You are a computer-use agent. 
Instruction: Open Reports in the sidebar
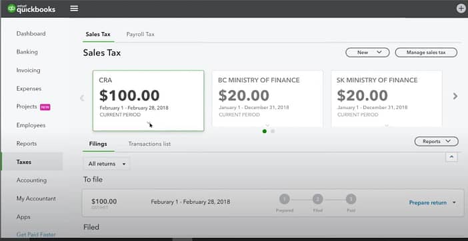27,144
